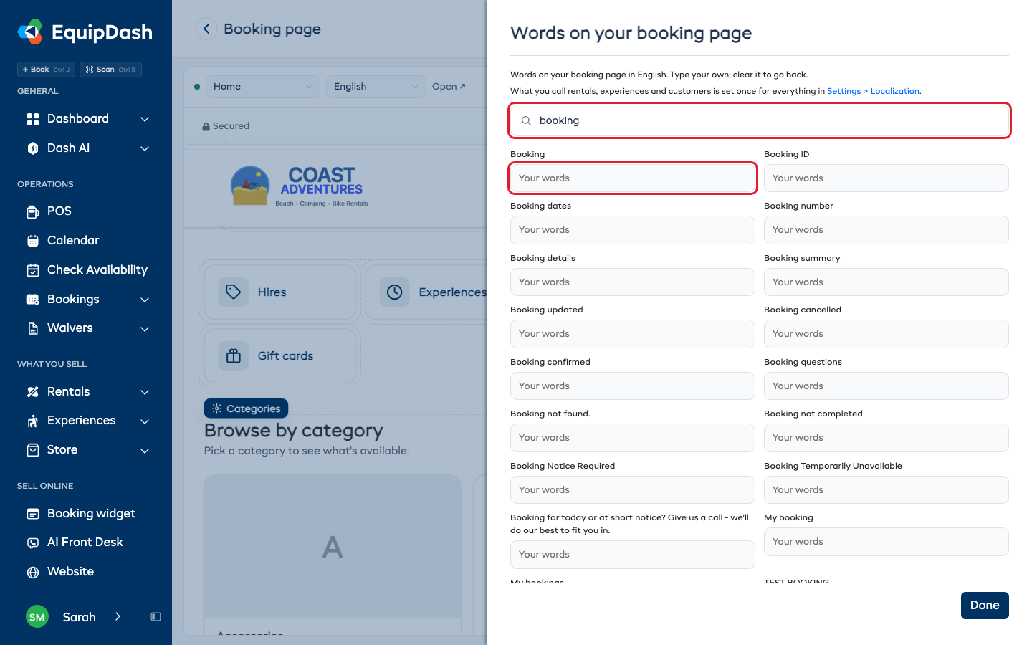
Task: Open the English language dropdown
Action: 376,87
